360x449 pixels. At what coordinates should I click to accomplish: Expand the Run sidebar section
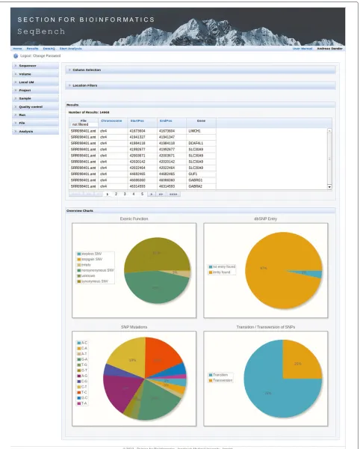35,114
